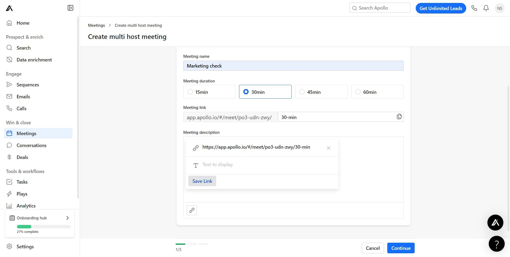Open the Apollo assistant bubble
510x257 pixels.
[495, 222]
